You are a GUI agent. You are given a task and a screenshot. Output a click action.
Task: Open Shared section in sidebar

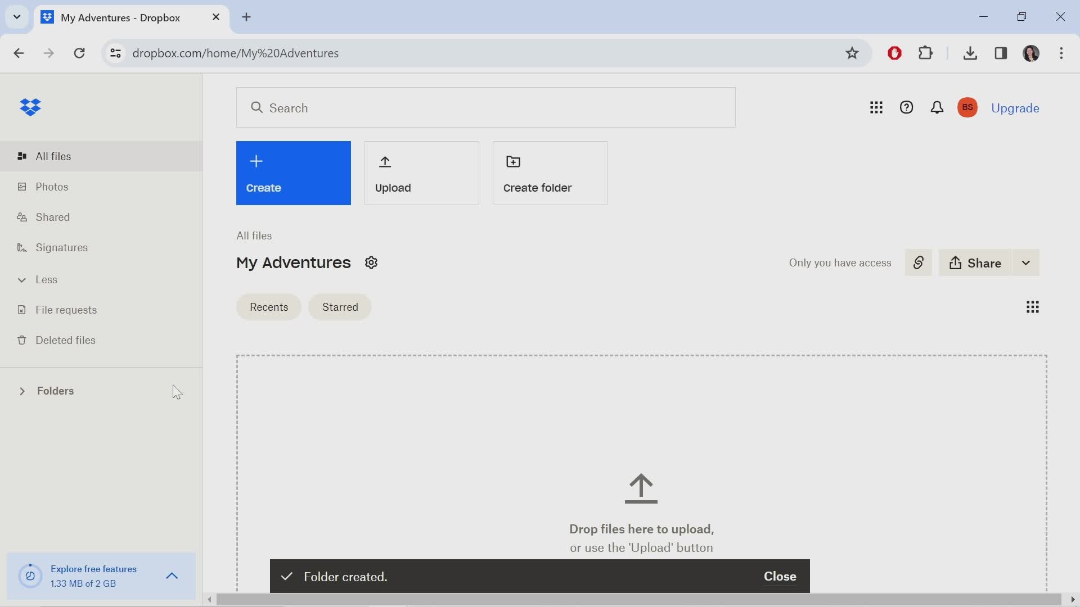point(53,217)
